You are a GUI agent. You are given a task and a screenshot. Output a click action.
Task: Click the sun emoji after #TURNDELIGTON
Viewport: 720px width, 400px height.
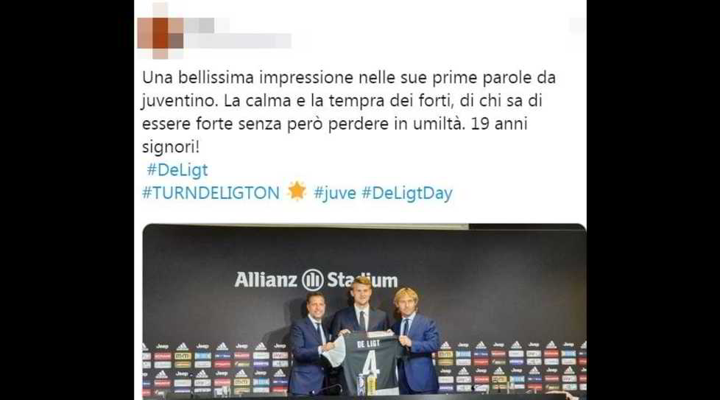pyautogui.click(x=297, y=191)
